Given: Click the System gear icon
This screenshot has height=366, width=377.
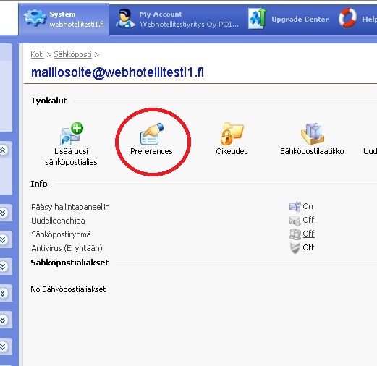Looking at the screenshot, I should (35, 18).
